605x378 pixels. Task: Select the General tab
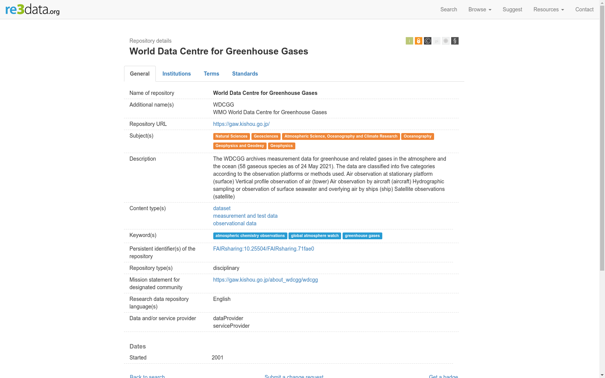(140, 74)
